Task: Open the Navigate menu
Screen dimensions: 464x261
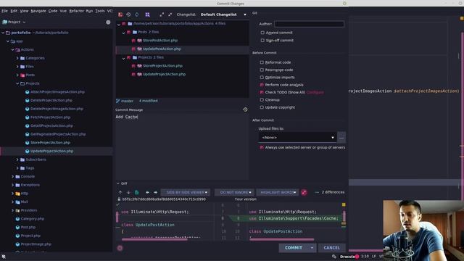Action: click(x=38, y=11)
